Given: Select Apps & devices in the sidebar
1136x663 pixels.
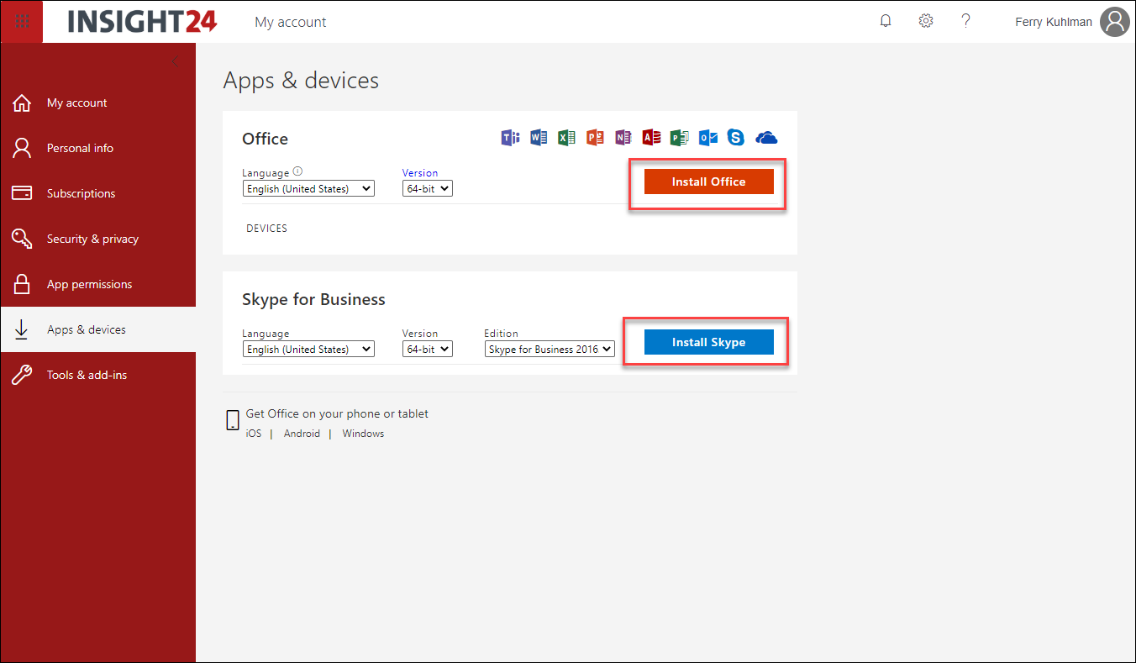Looking at the screenshot, I should [98, 329].
